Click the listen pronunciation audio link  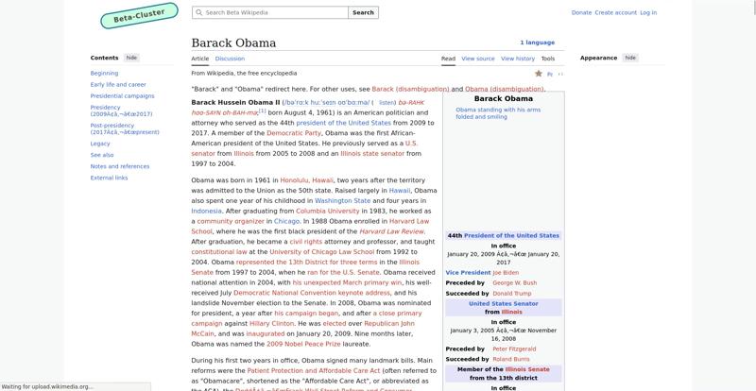(400, 102)
